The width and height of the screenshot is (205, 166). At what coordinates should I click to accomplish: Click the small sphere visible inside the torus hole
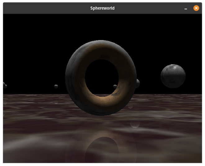point(115,86)
